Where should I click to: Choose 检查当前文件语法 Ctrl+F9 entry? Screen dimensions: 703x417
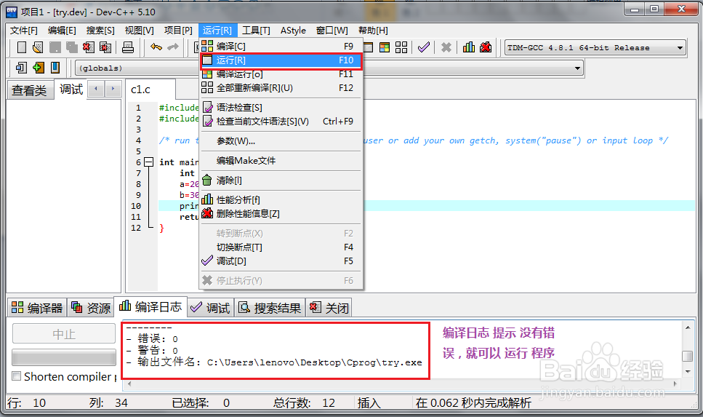pyautogui.click(x=281, y=122)
